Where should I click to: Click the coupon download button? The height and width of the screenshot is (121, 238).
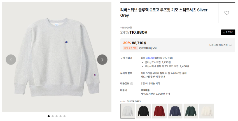(228, 32)
